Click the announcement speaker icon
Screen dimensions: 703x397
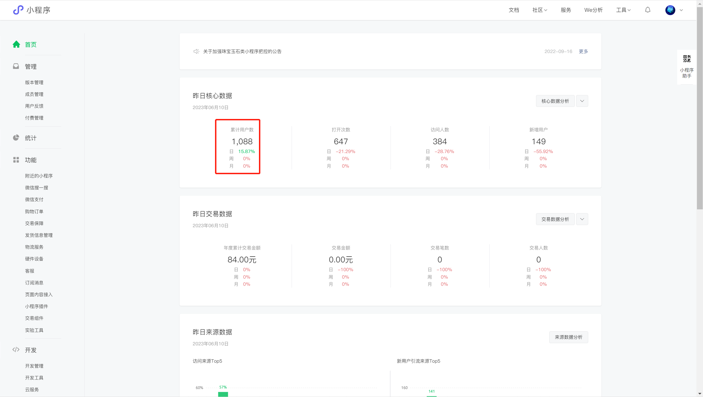click(196, 51)
